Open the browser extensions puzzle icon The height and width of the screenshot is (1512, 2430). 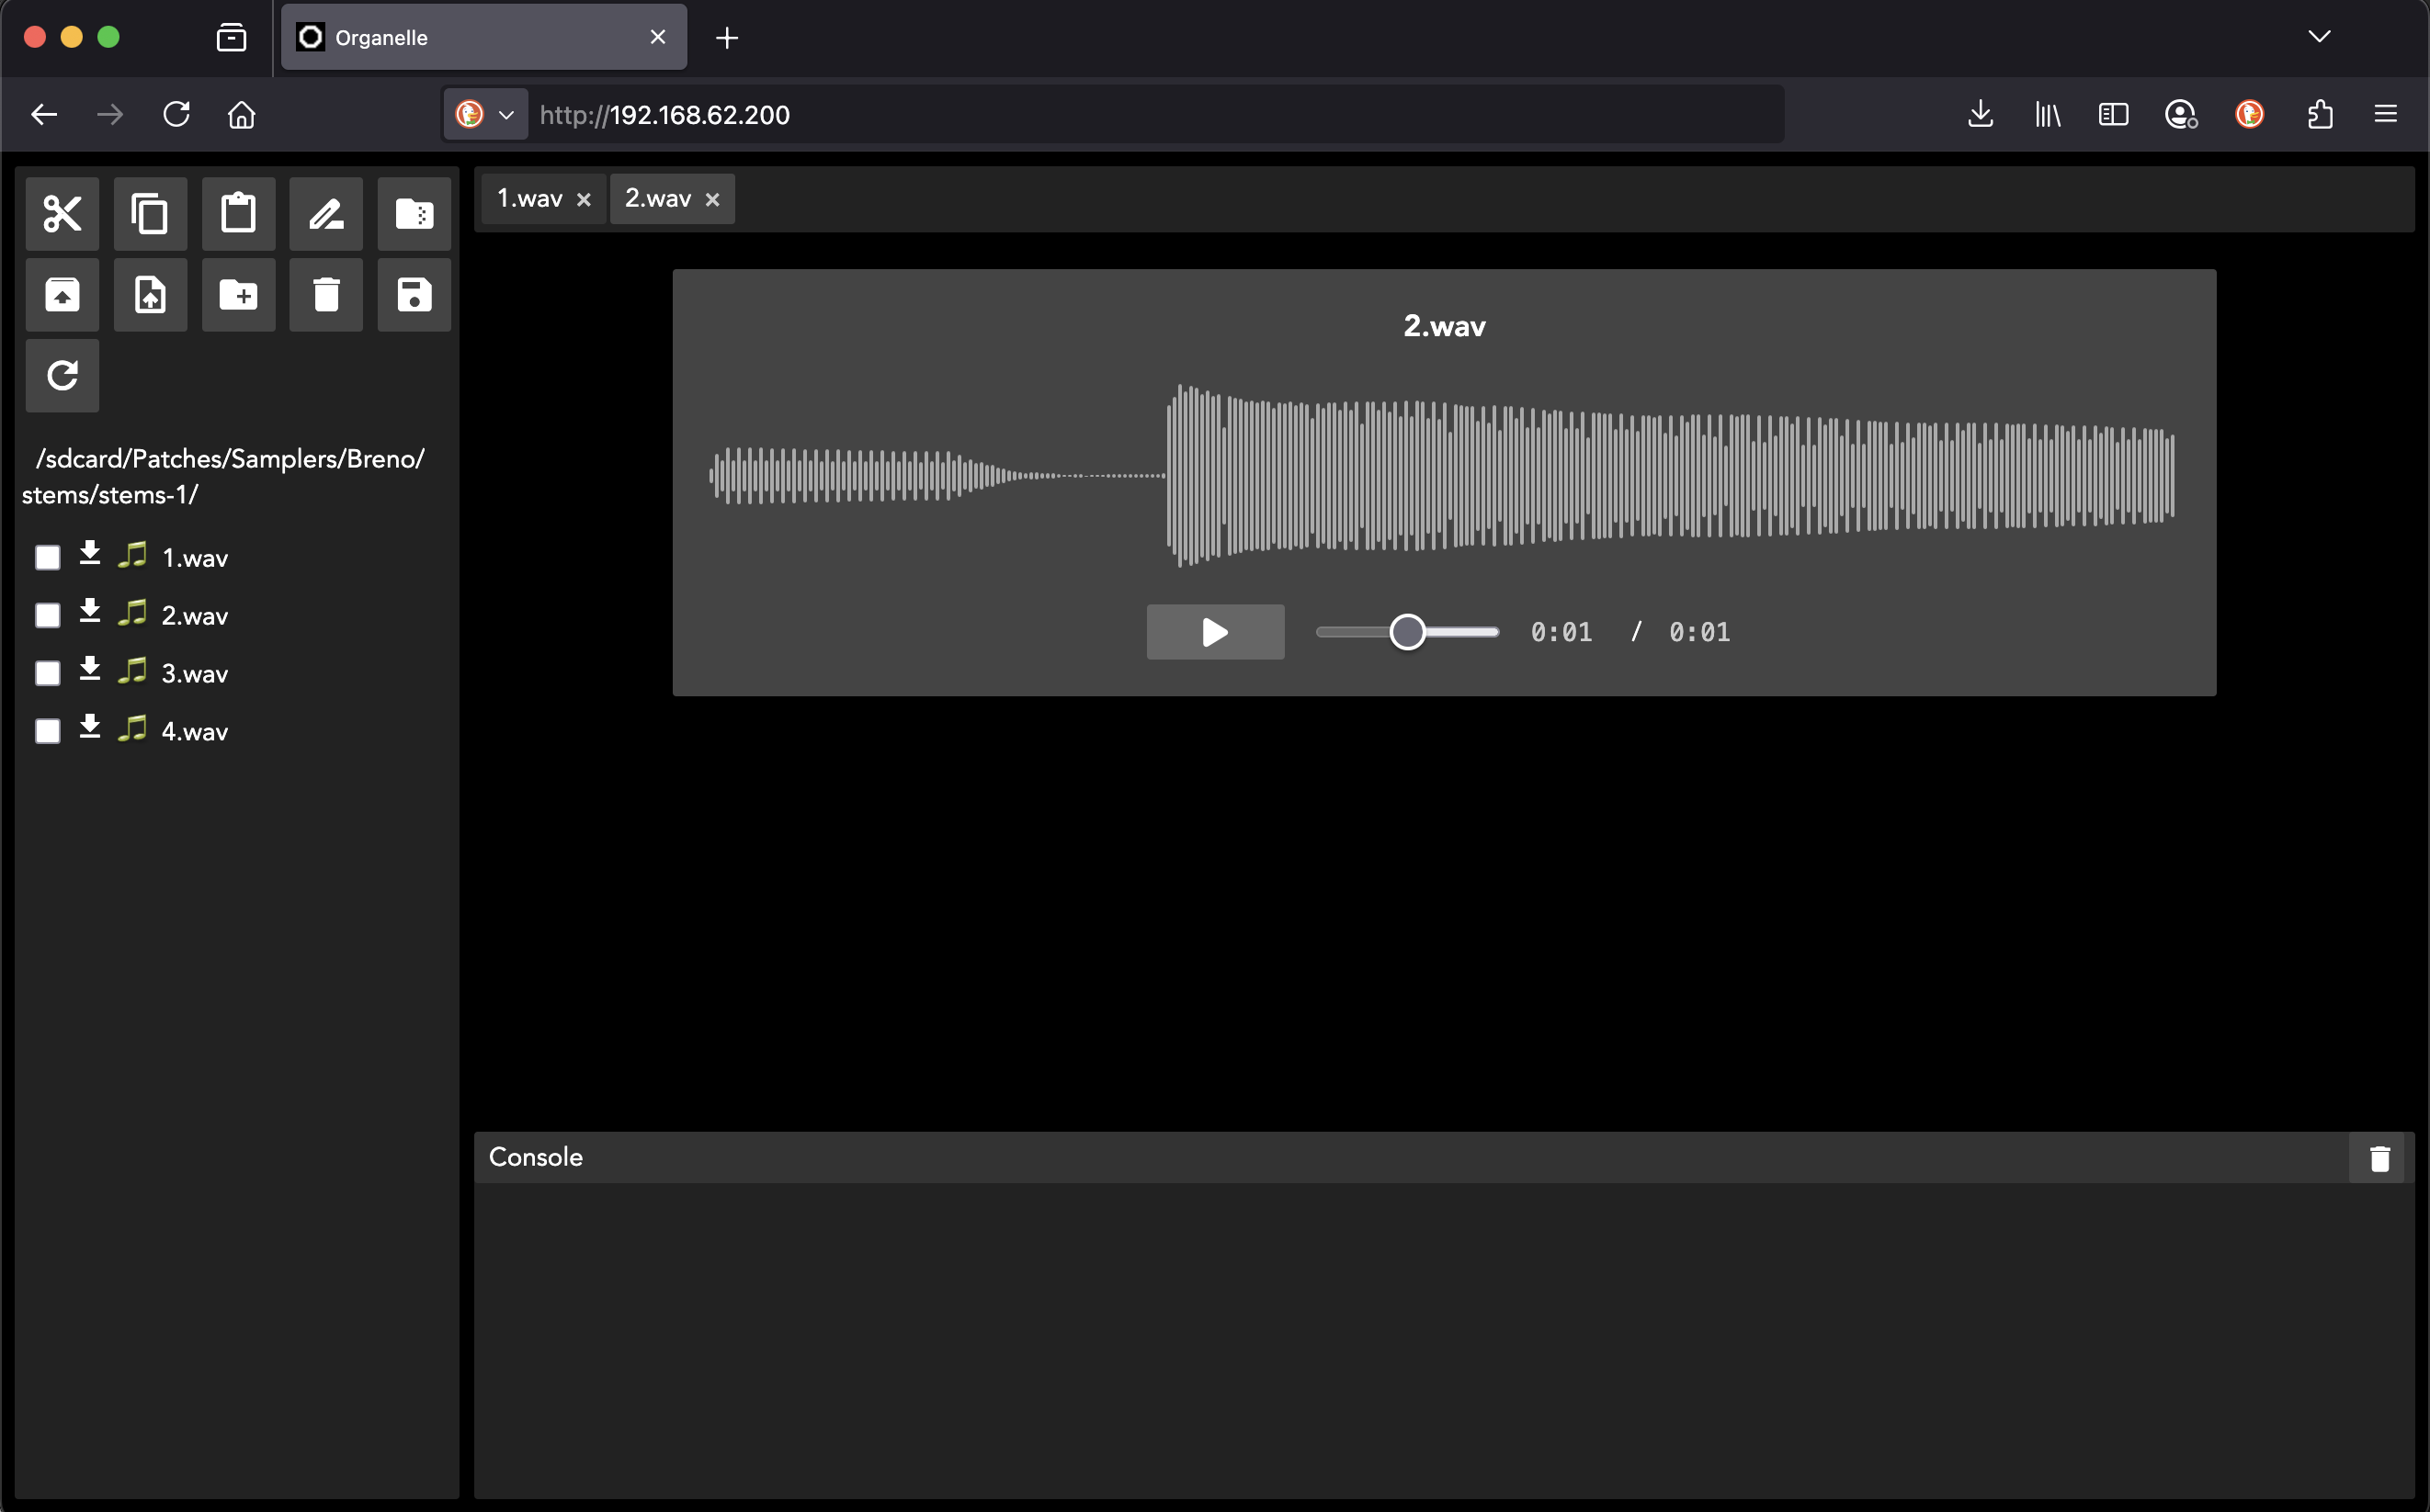tap(2320, 114)
